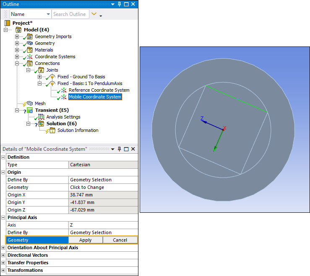Click the Mesh icon in the outline
Viewport: 310px width, 276px height.
pos(30,103)
